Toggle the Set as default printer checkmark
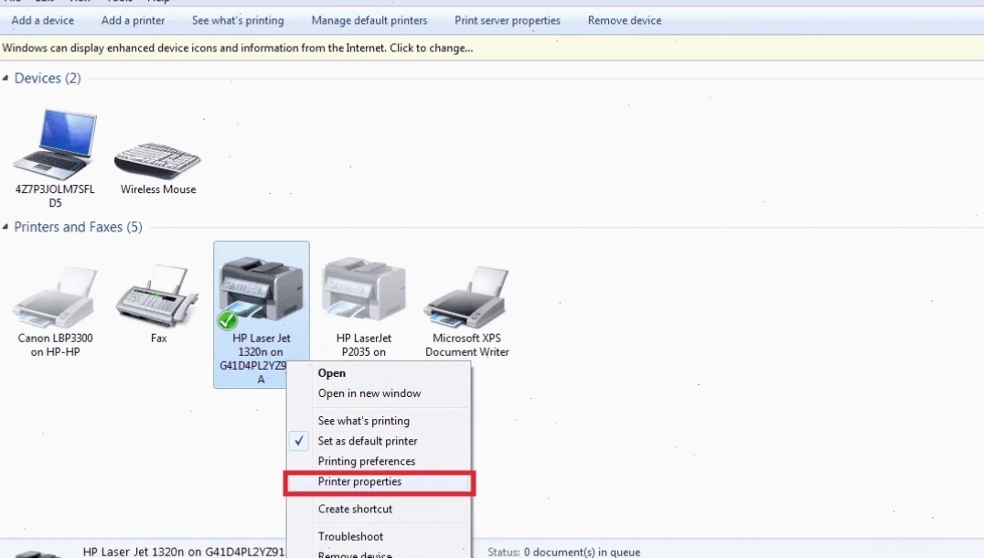Screen dimensions: 984x559 click(299, 441)
